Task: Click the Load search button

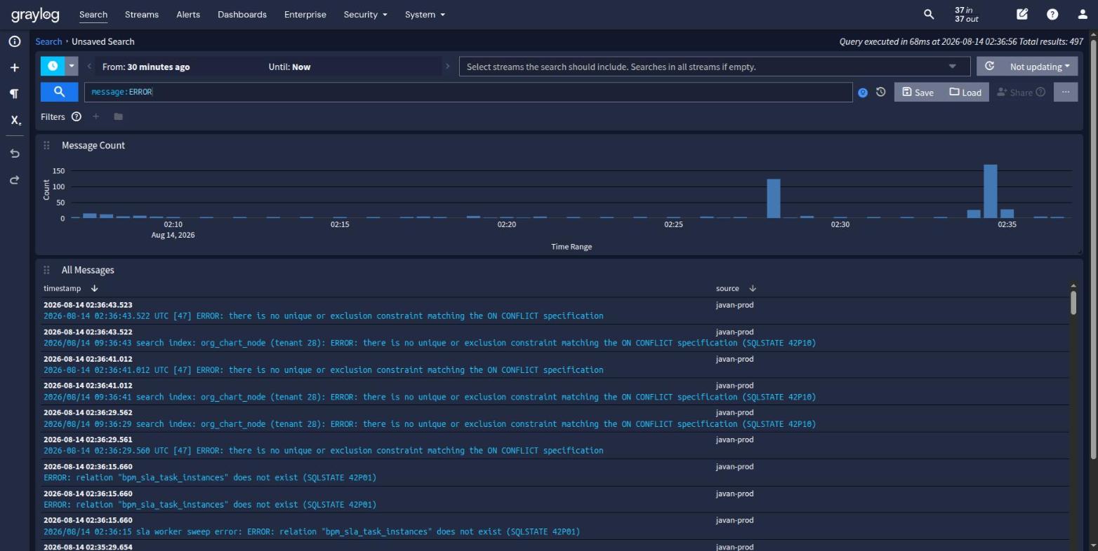Action: point(965,92)
